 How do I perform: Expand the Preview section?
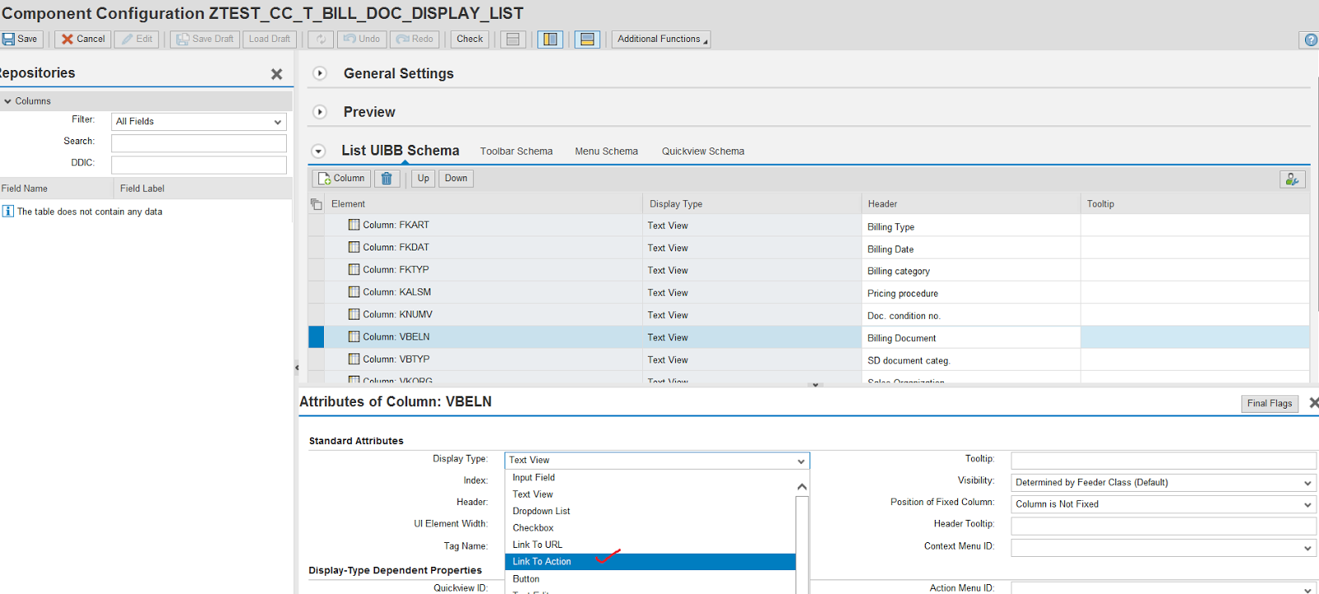click(320, 112)
